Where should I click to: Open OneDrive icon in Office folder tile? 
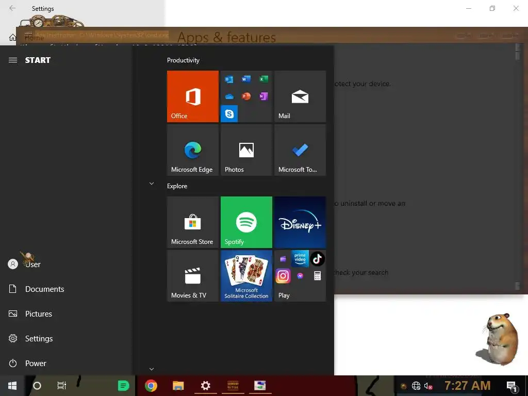coord(229,96)
